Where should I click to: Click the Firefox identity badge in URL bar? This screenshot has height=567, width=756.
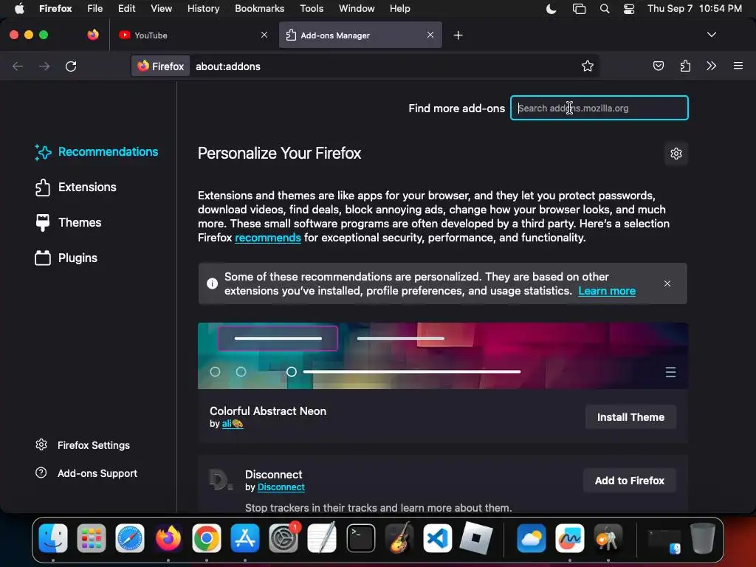160,66
